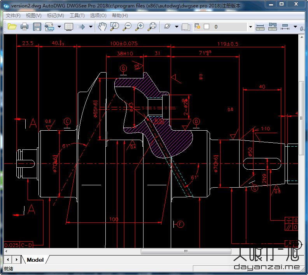
Task: Click the zoom out magnifier icon
Action: tap(127, 27)
